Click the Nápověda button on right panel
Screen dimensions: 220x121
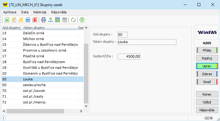pos(207,110)
